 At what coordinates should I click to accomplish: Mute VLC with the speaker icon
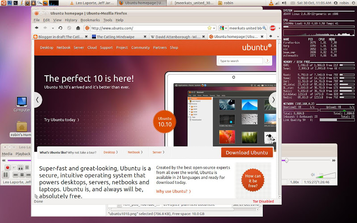tap(313, 175)
